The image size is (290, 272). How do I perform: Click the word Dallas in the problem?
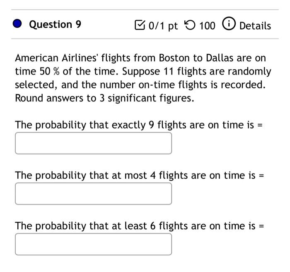(x=219, y=58)
